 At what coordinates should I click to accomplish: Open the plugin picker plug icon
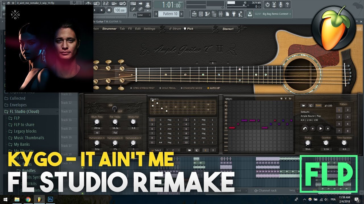[234, 14]
